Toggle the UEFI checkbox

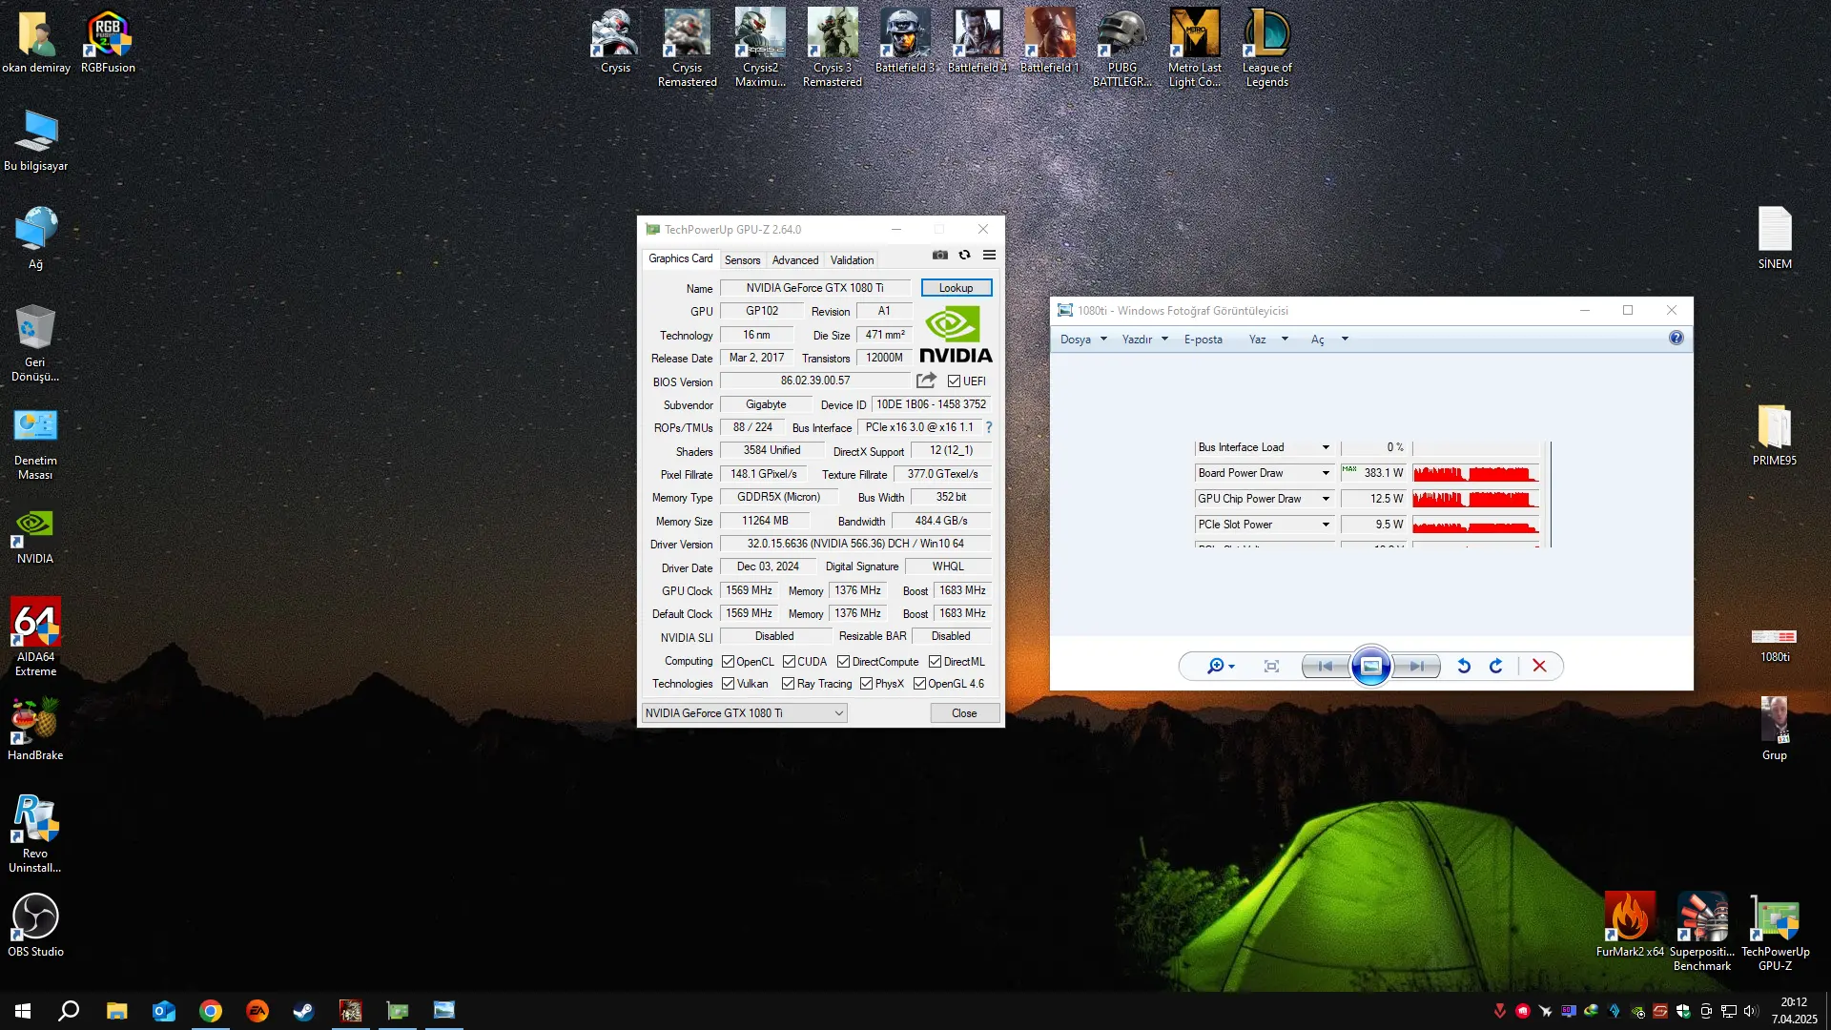(x=954, y=381)
